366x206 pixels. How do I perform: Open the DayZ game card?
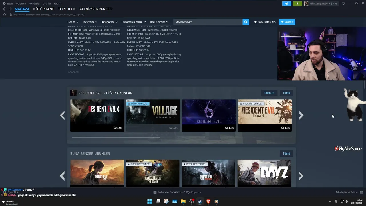click(264, 173)
